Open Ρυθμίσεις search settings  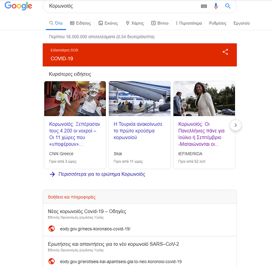click(218, 23)
